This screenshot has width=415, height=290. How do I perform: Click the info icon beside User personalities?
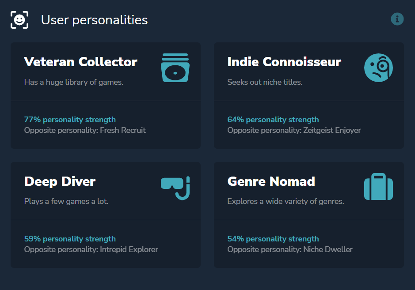coord(397,19)
